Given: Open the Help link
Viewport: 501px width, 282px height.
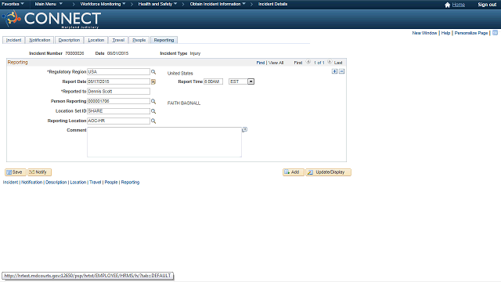Looking at the screenshot, I should (445, 33).
